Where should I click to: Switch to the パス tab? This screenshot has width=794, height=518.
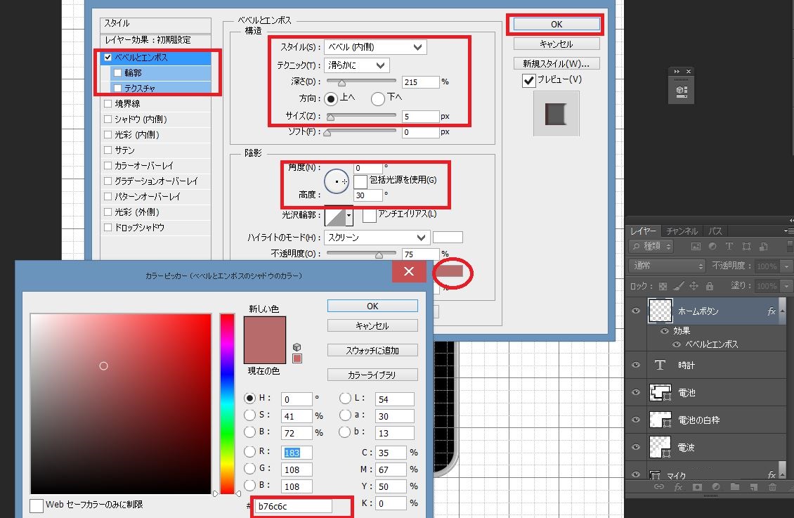point(715,231)
